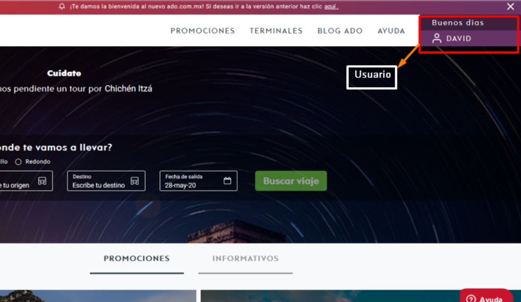Switch to the PROMOCIONES content tab
The height and width of the screenshot is (302, 521).
(136, 258)
